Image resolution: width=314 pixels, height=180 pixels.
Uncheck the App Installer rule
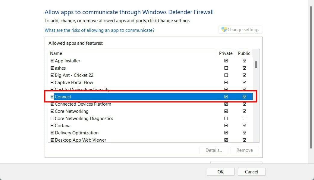52,61
